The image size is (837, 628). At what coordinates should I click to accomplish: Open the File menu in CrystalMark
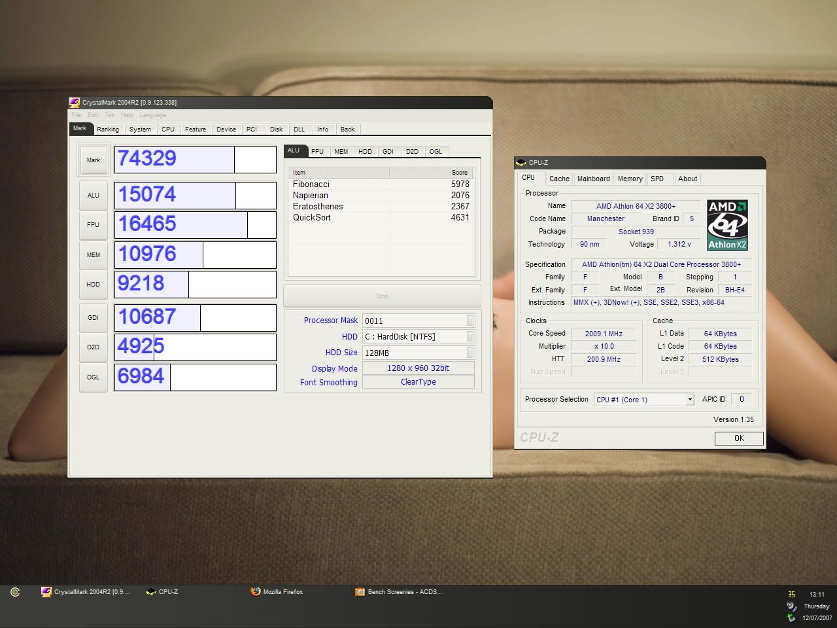point(77,115)
